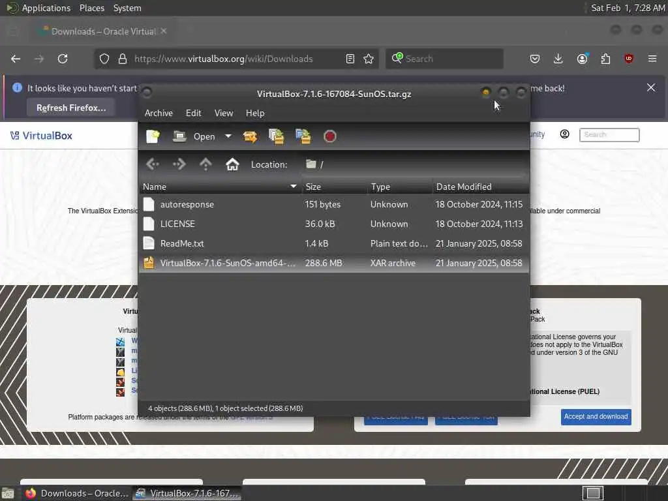Switch to VirtualBox-7.1.6 archive taskbar window
The image size is (668, 501).
pyautogui.click(x=187, y=493)
